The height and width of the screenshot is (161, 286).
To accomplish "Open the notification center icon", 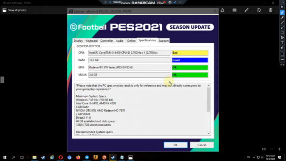I will pyautogui.click(x=280, y=157).
